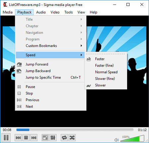Click the large pause button in the control bar
Image resolution: width=149 pixels, height=143 pixels.
[x=6, y=137]
